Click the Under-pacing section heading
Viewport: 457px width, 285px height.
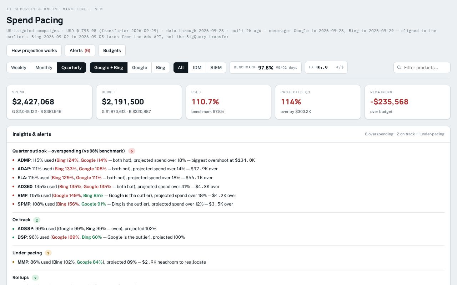click(27, 253)
